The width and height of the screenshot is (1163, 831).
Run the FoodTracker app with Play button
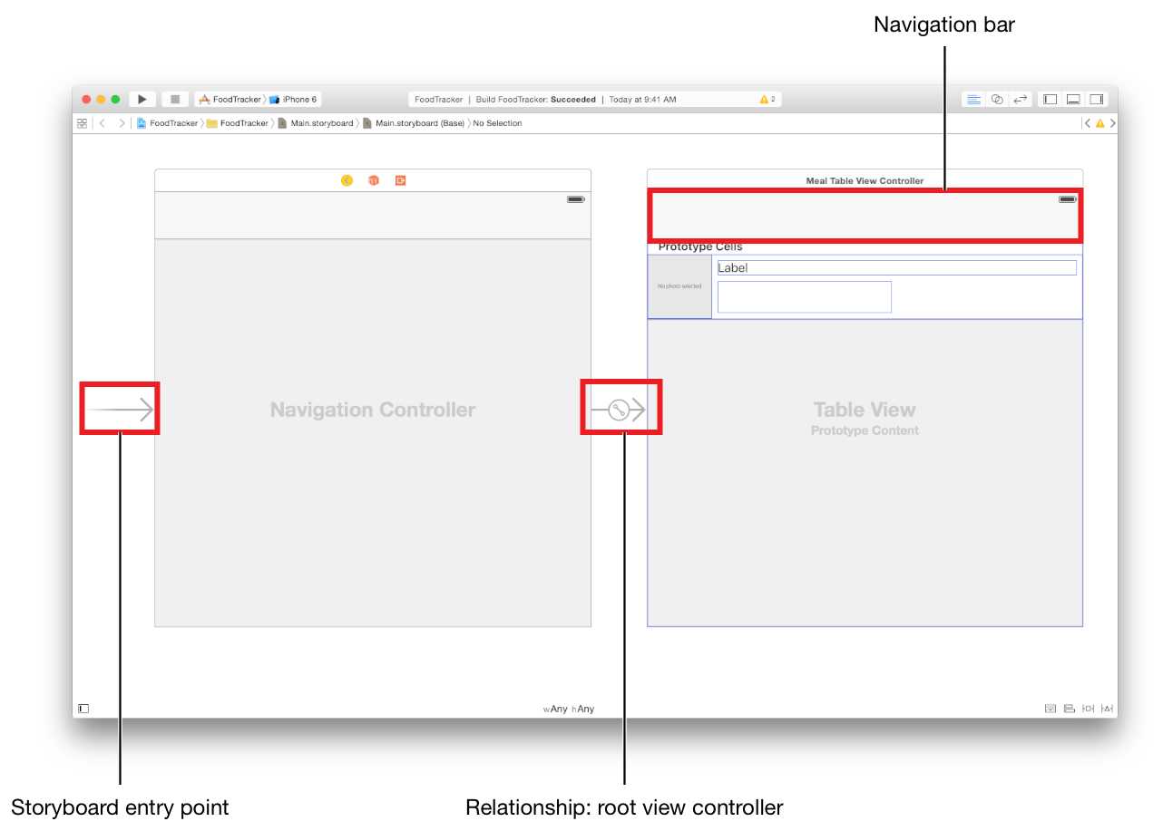pyautogui.click(x=142, y=99)
